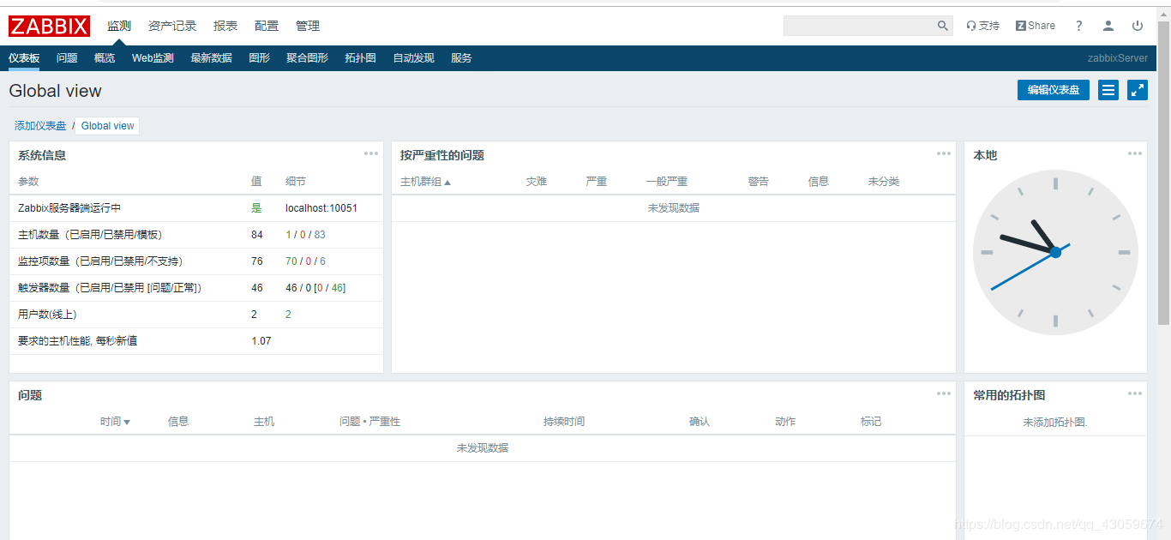
Task: Open the 配置 top menu
Action: tap(267, 26)
